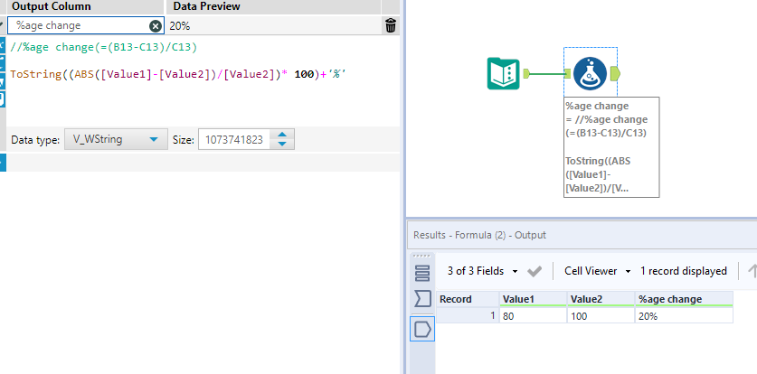Show the messages view in Results
This screenshot has height=374, width=757.
click(x=422, y=273)
